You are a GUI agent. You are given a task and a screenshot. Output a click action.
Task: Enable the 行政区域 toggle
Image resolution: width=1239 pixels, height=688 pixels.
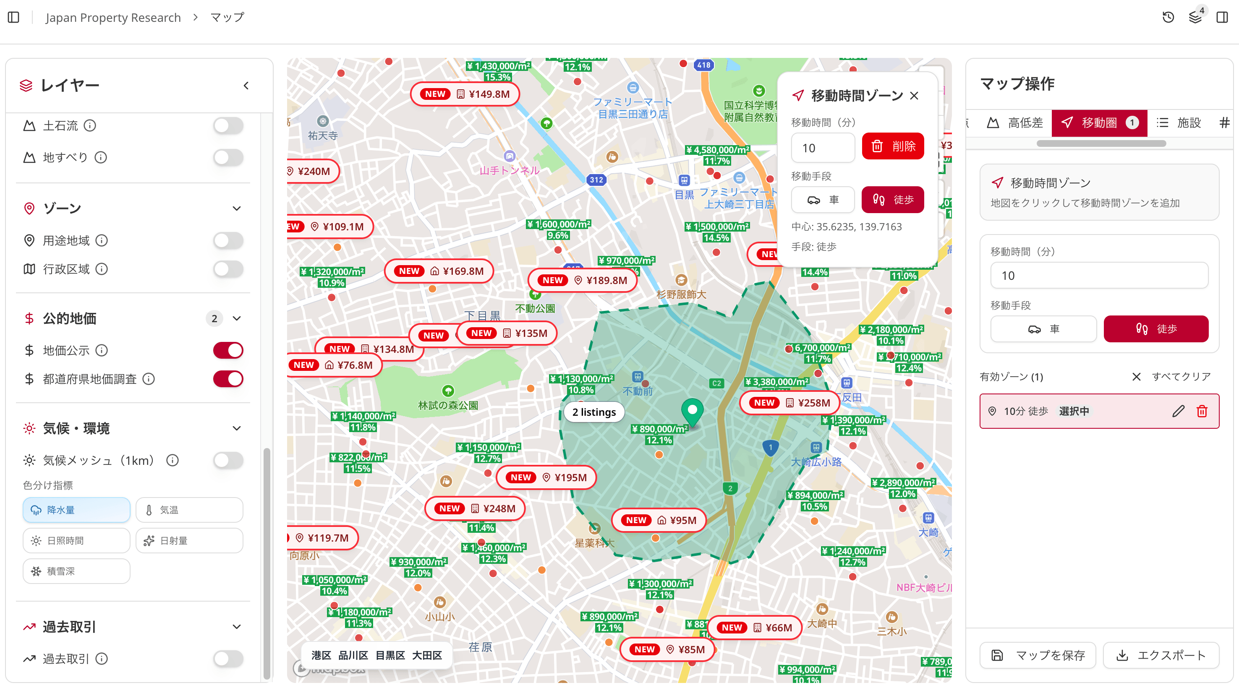[228, 269]
